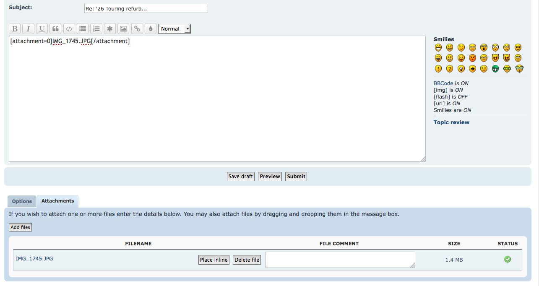Insert an unordered bullet list

click(x=83, y=29)
